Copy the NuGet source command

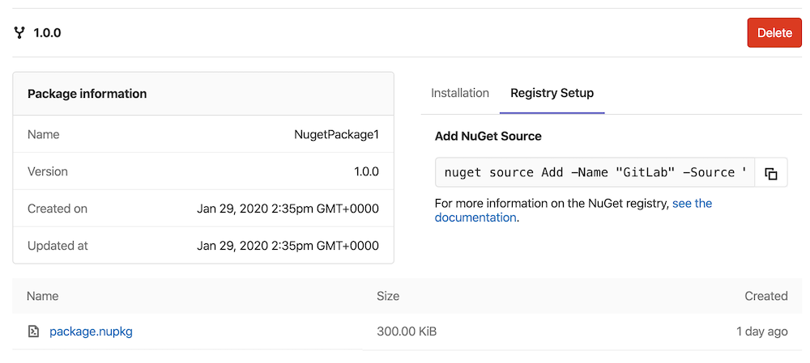[x=771, y=172]
